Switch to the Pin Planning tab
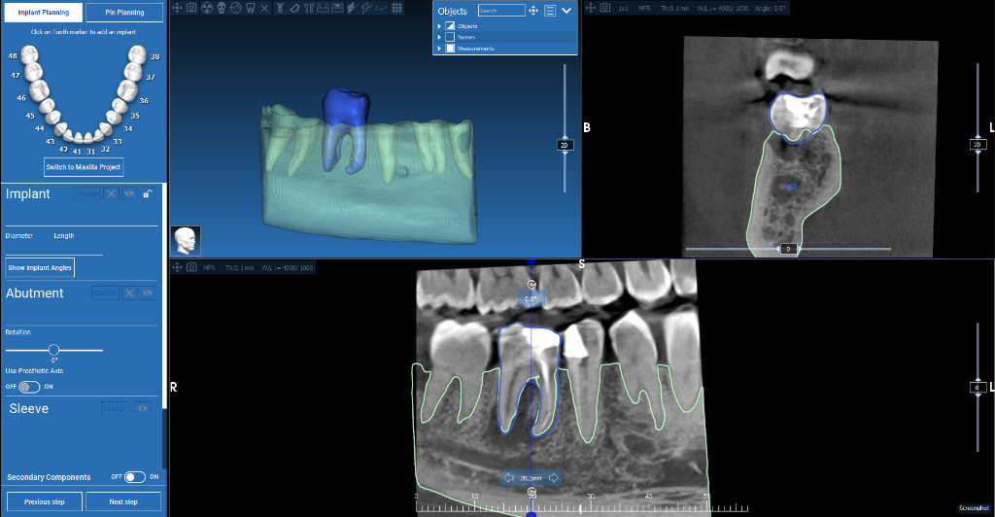The image size is (995, 517). [x=124, y=12]
